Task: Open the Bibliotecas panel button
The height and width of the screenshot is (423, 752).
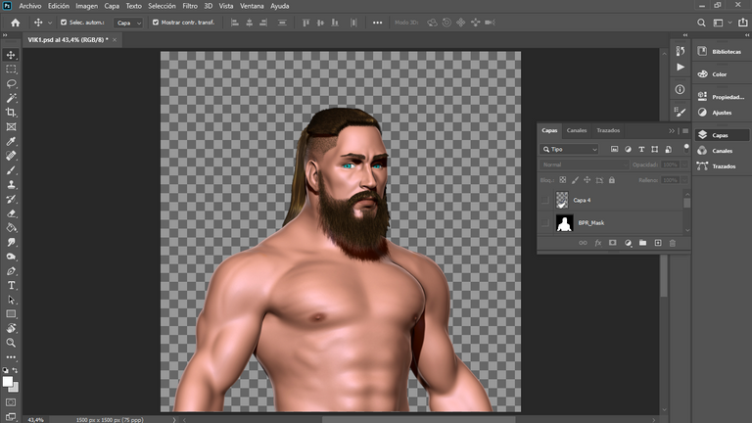Action: 721,52
